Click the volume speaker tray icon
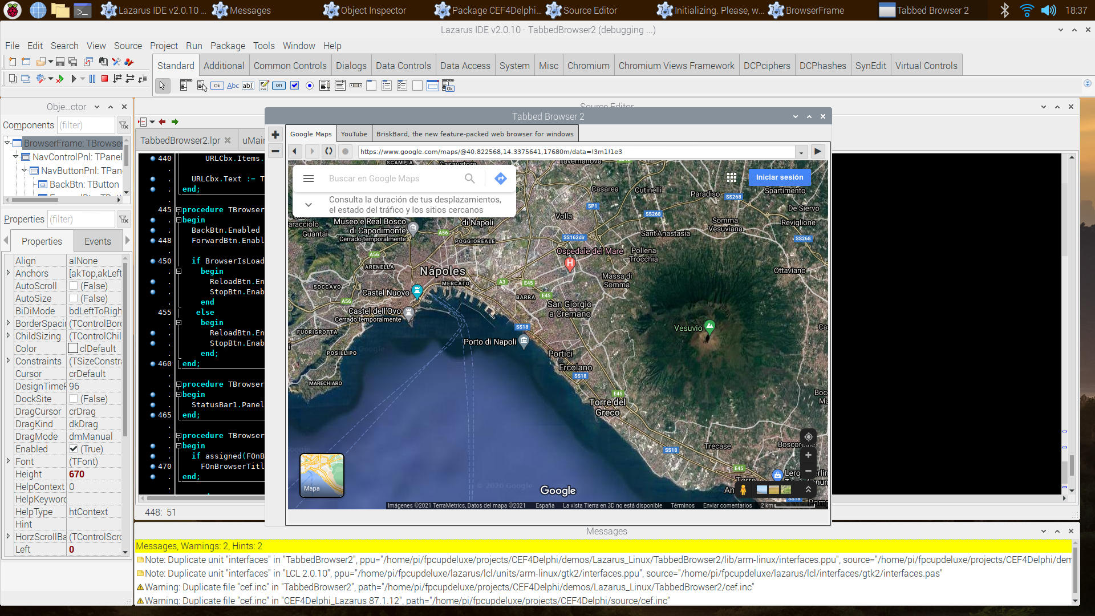 click(x=1048, y=10)
